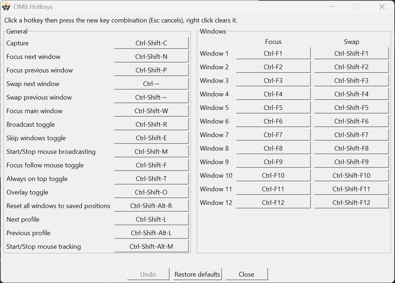Change Window 11 Swap hotkey Ctrl-Shift-F11
This screenshot has width=395, height=283.
pos(351,189)
